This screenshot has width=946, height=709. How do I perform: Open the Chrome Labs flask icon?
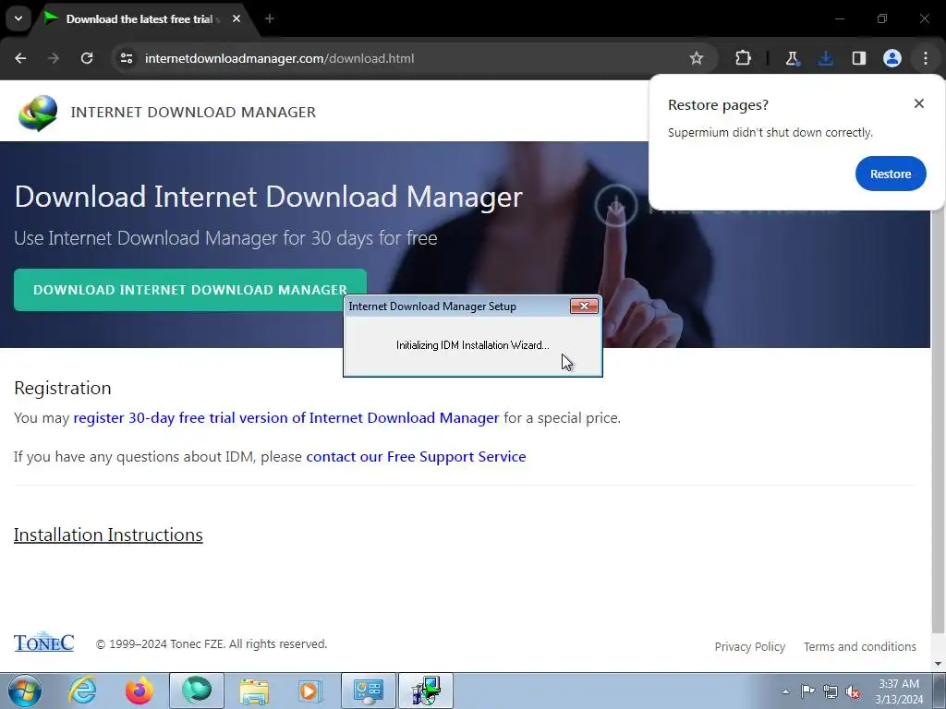coord(792,58)
